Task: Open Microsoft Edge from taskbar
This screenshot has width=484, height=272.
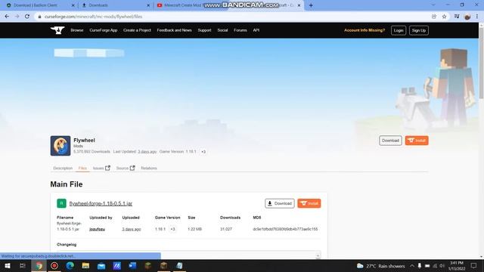Action: 70,265
